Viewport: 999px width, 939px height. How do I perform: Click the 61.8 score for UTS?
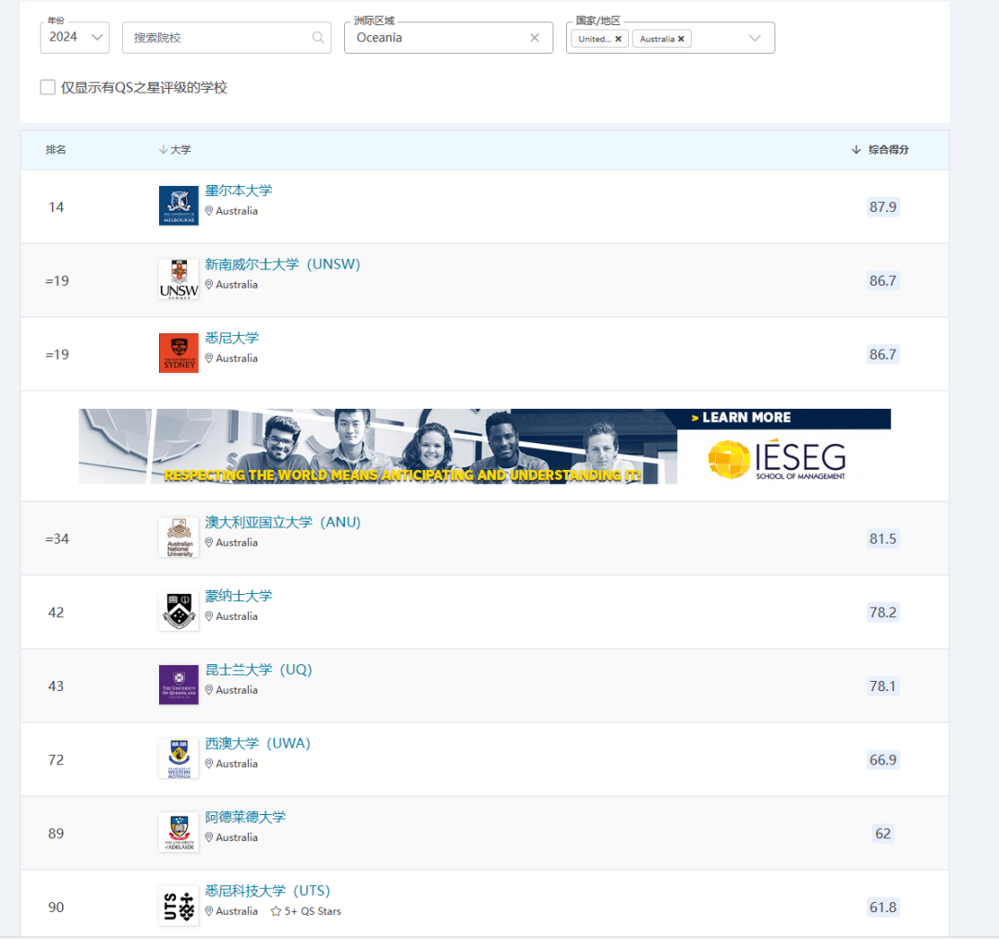tap(883, 908)
